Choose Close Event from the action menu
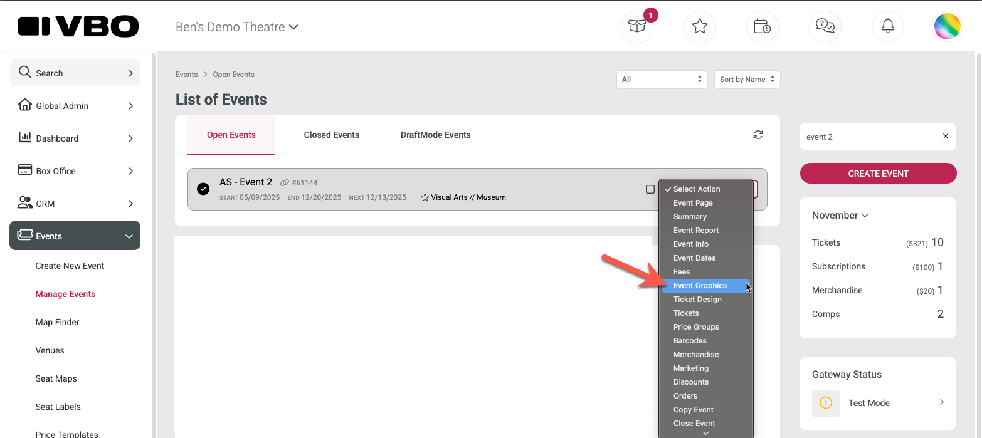The height and width of the screenshot is (438, 982). [705, 424]
